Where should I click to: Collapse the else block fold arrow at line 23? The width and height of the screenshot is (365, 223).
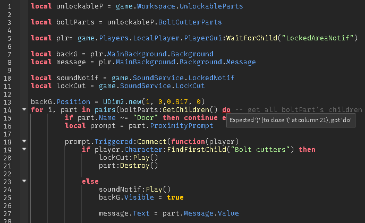tap(24, 181)
